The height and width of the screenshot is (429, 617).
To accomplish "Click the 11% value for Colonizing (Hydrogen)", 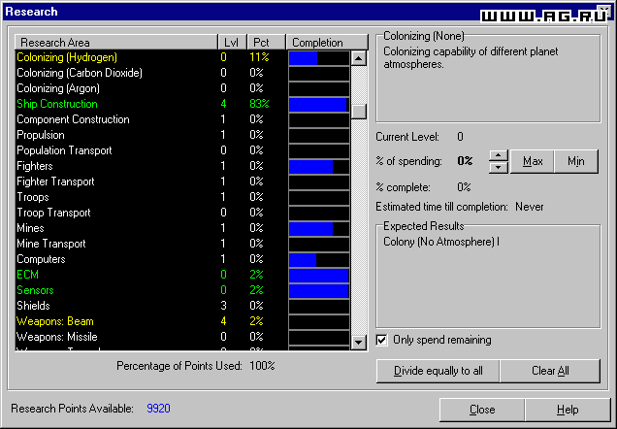I will click(259, 57).
